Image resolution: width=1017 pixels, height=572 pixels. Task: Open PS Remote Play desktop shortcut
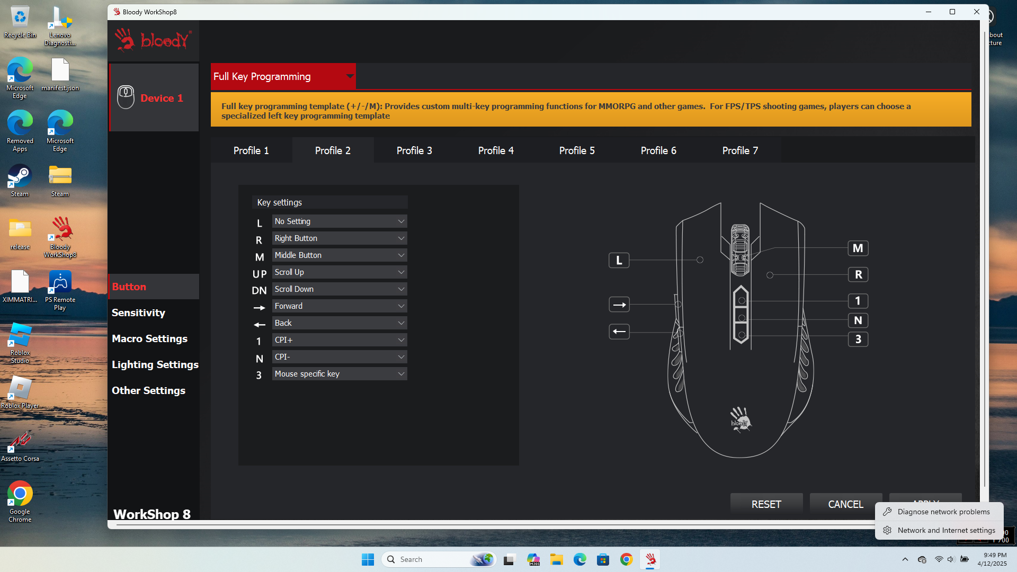tap(60, 290)
